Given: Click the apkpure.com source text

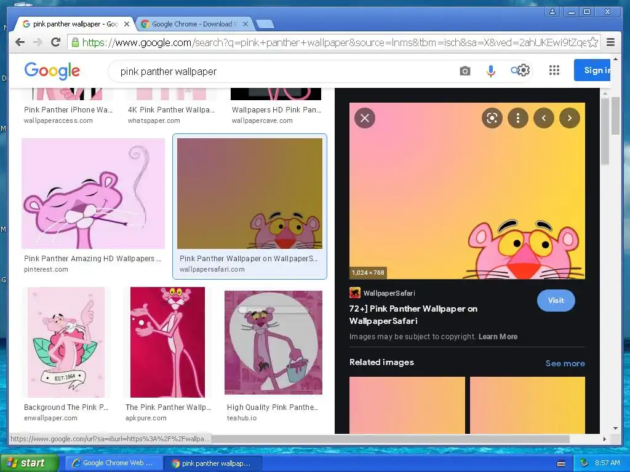Looking at the screenshot, I should [146, 418].
